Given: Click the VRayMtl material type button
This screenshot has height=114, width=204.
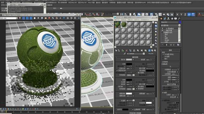Looking at the screenshot, I should [x=151, y=54].
